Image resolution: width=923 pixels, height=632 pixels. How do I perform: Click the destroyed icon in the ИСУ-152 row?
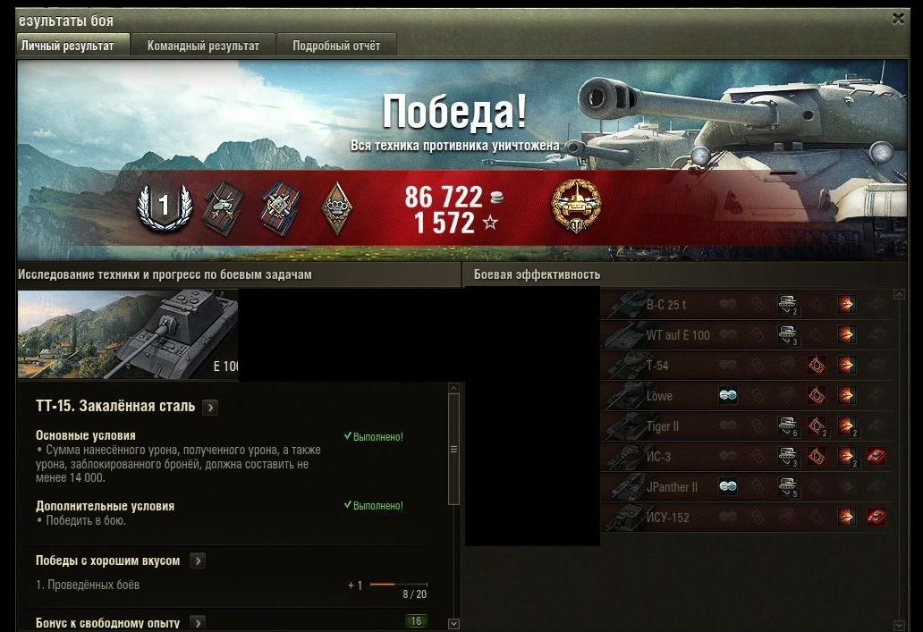point(876,518)
